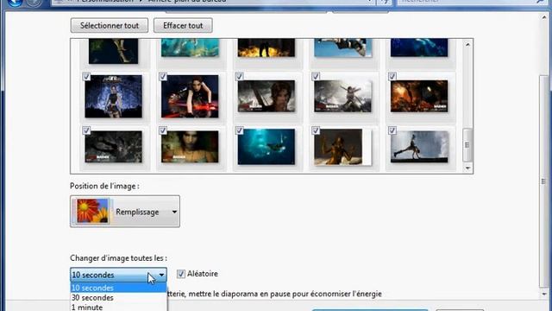Uncheck the orange fiery cave wallpaper

(x=392, y=77)
